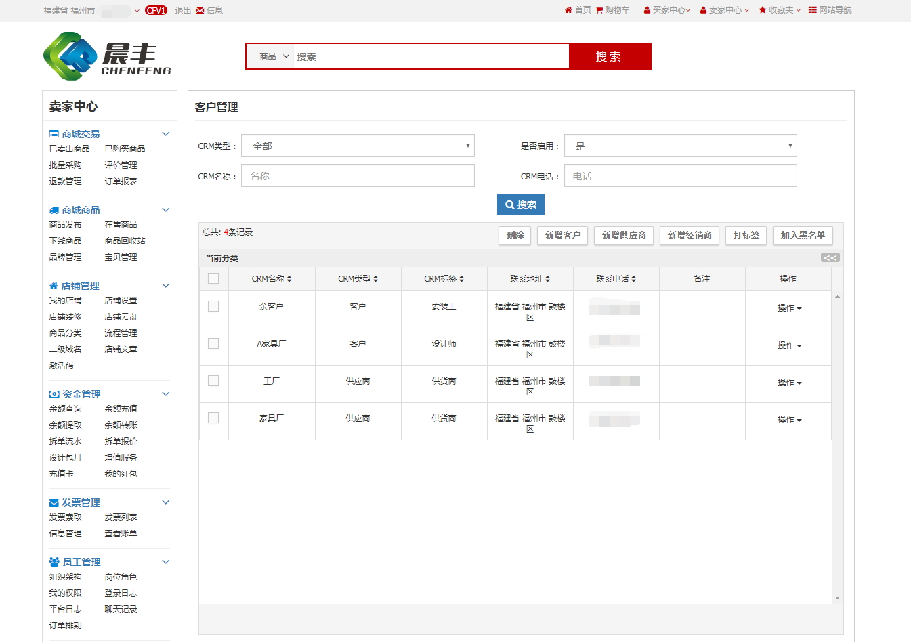Check the select-all header checkbox
The image size is (911, 642).
(x=213, y=278)
